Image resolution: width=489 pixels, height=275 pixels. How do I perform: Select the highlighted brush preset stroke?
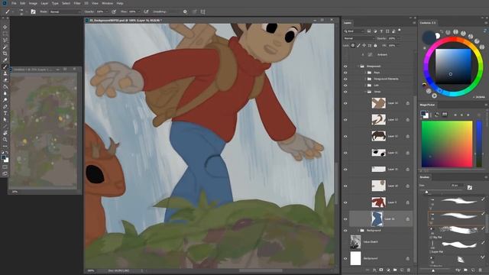pos(456,218)
